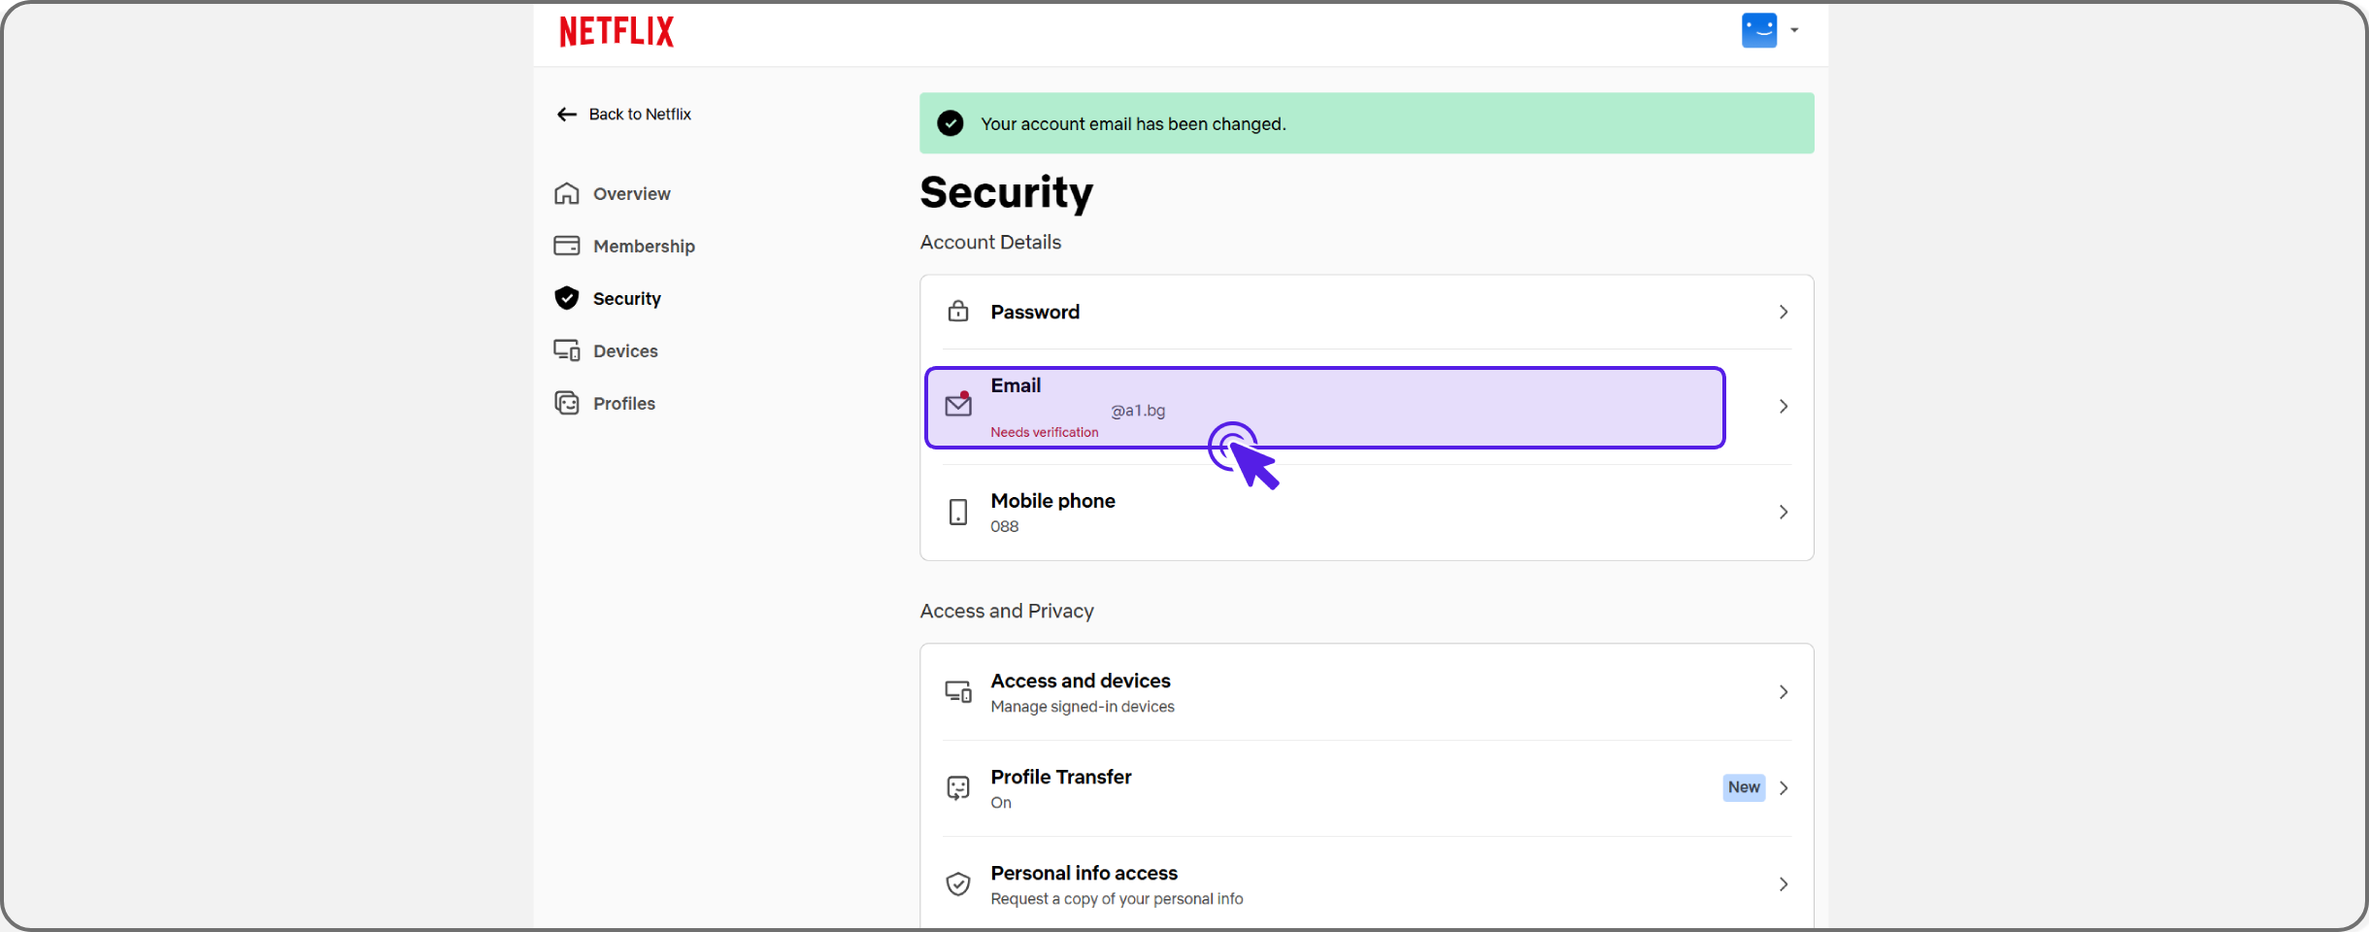Open the Email row chevron arrow

(x=1784, y=407)
